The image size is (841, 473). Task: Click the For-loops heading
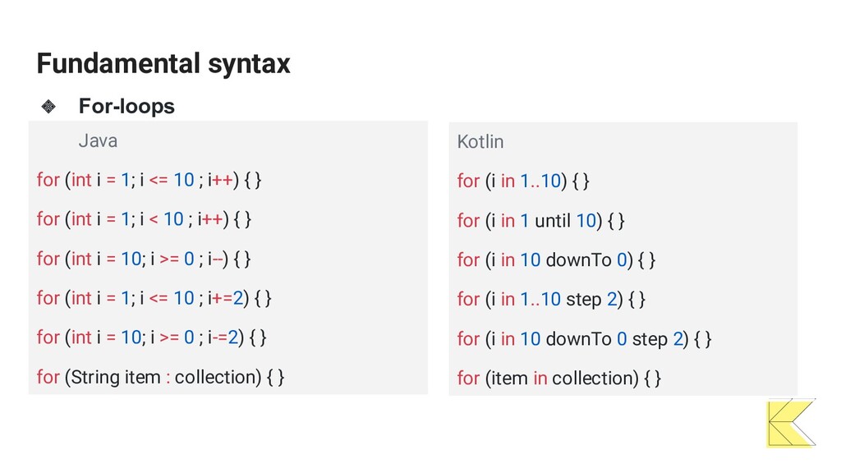126,106
